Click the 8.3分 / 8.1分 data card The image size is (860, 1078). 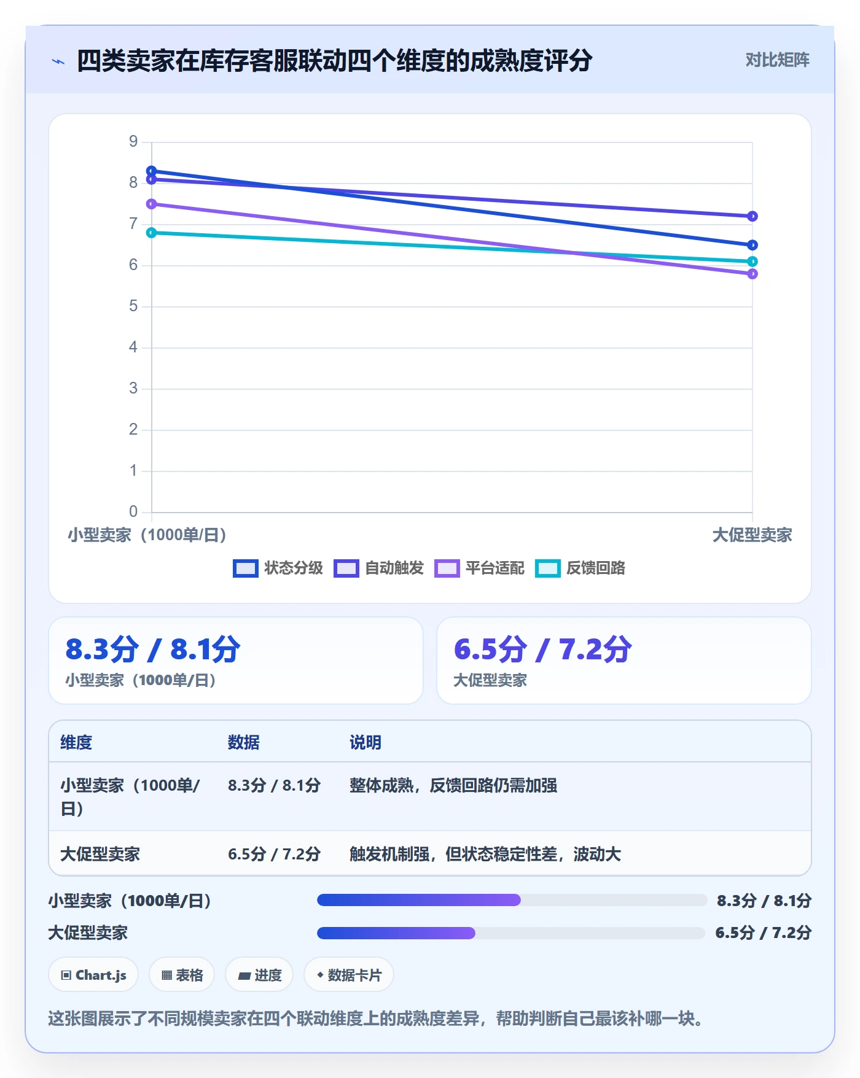[236, 661]
